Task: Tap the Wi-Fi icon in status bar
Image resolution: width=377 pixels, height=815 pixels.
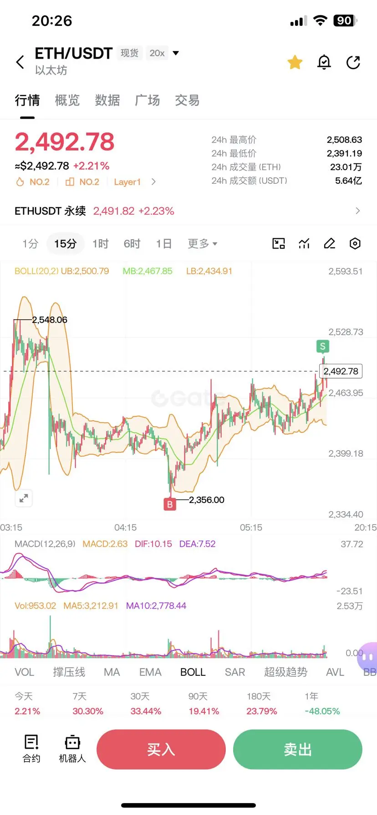Action: tap(321, 20)
